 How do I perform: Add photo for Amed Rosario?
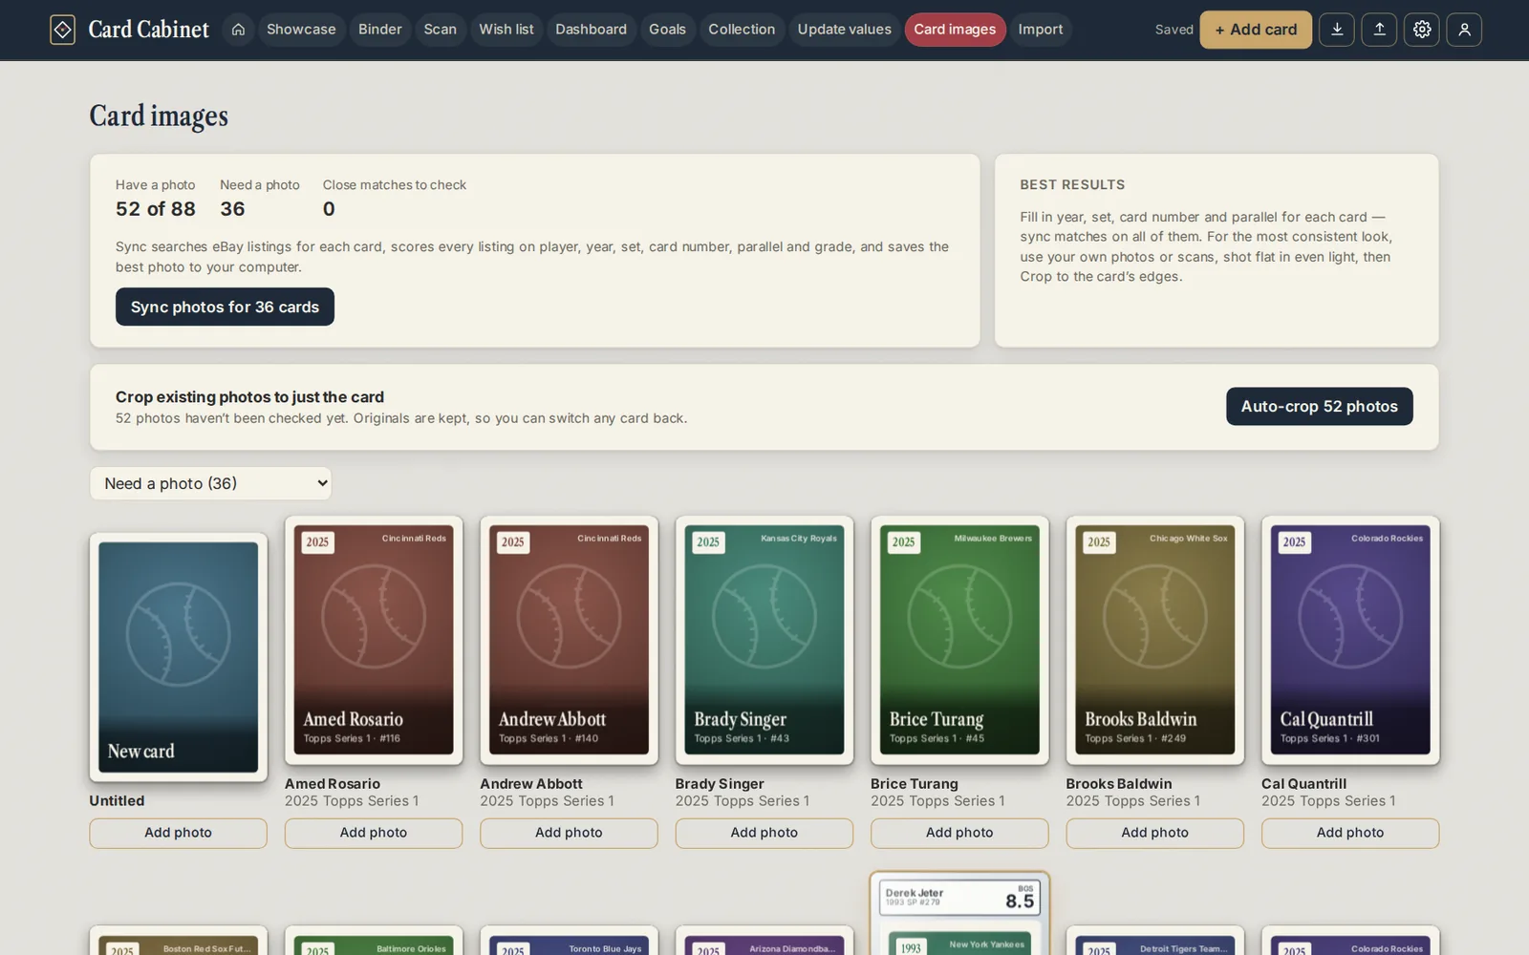point(374,833)
